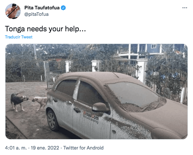Screen dimensions: 193x155
Task: Click the car's side mirror in the image
Action: tap(101, 107)
